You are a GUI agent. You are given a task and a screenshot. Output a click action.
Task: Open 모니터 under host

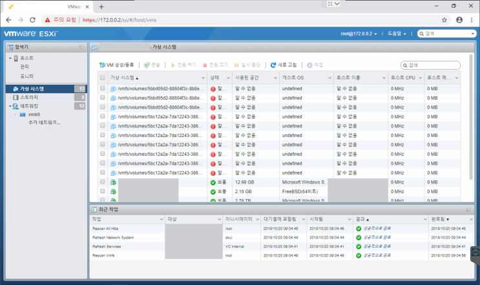(x=26, y=76)
